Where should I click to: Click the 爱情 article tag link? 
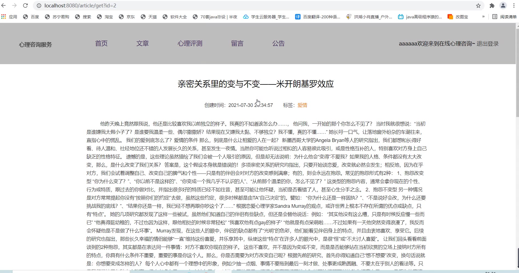click(302, 105)
